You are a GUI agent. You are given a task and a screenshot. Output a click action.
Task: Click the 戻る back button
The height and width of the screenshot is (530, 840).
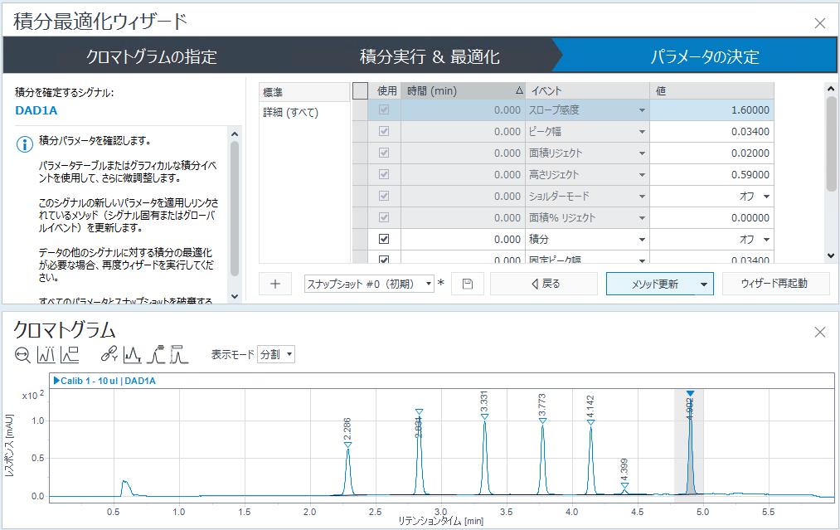click(x=544, y=284)
